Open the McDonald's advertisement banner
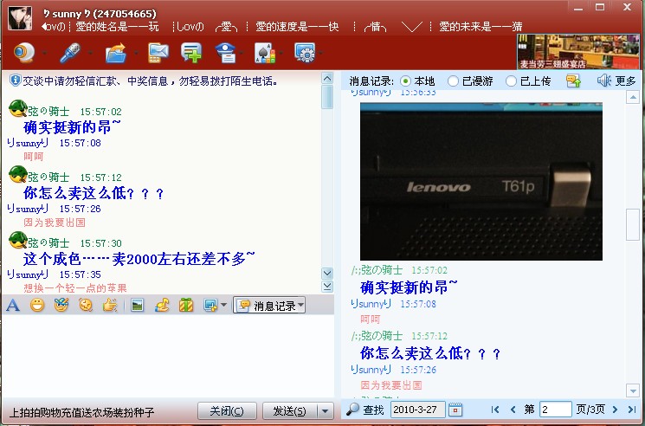This screenshot has width=645, height=426. click(578, 52)
